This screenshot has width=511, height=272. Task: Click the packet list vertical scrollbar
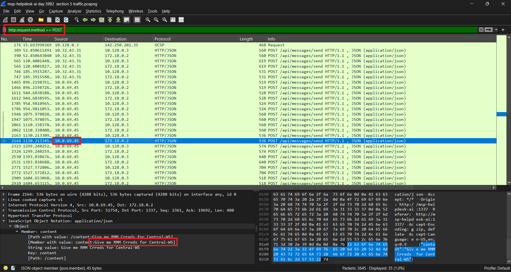(x=509, y=106)
